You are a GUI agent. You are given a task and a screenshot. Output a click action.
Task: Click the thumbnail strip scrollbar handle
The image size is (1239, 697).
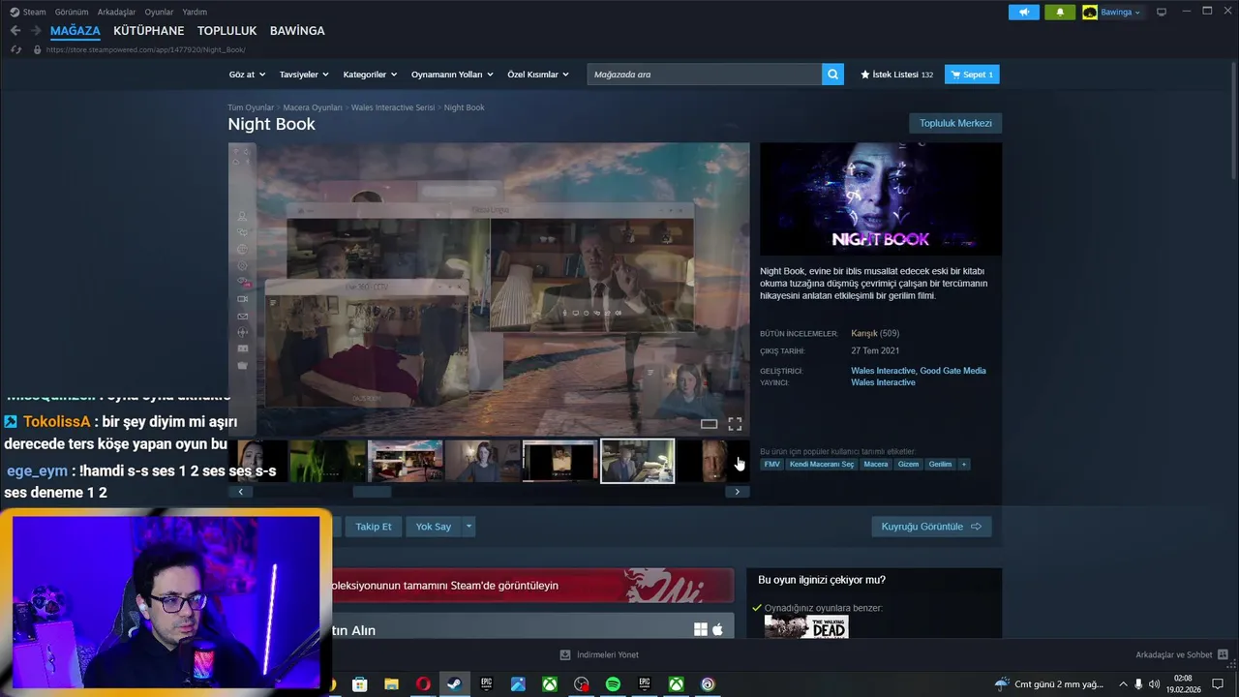click(x=372, y=492)
